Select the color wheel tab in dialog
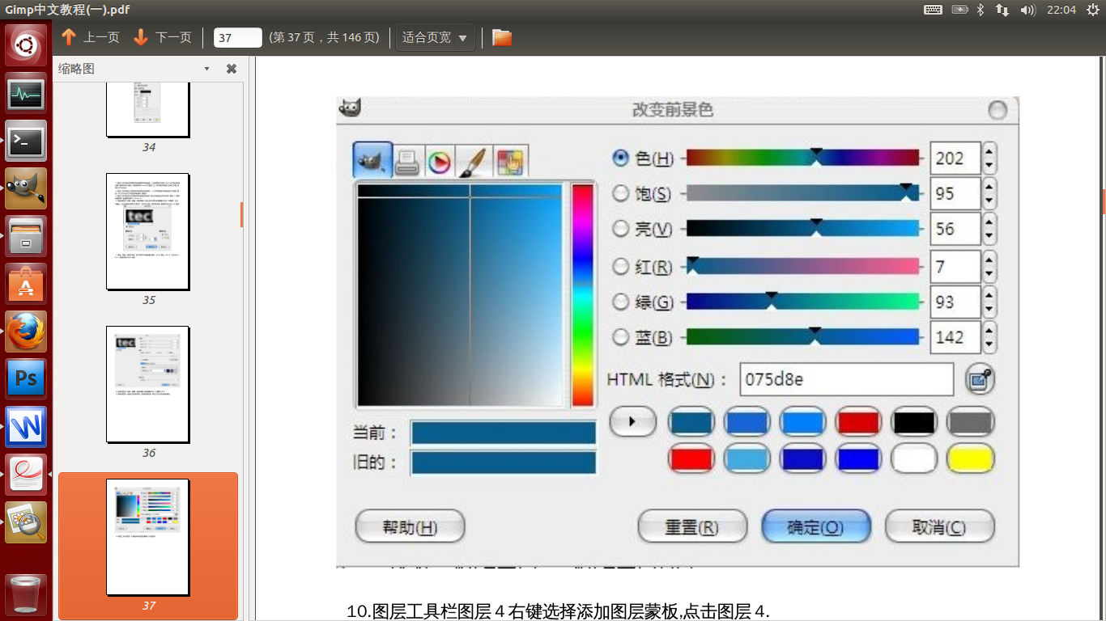Image resolution: width=1106 pixels, height=621 pixels. [x=439, y=161]
